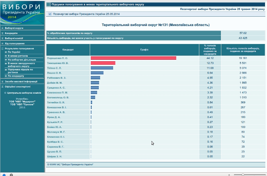Image resolution: width=267 pixels, height=176 pixels.
Task: Click arrow icon beside По кандидату
Action: 6,76
